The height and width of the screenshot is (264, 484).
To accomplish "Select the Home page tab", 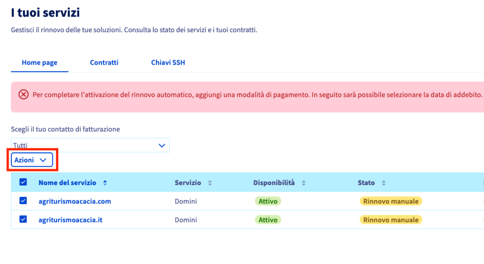I will (40, 62).
